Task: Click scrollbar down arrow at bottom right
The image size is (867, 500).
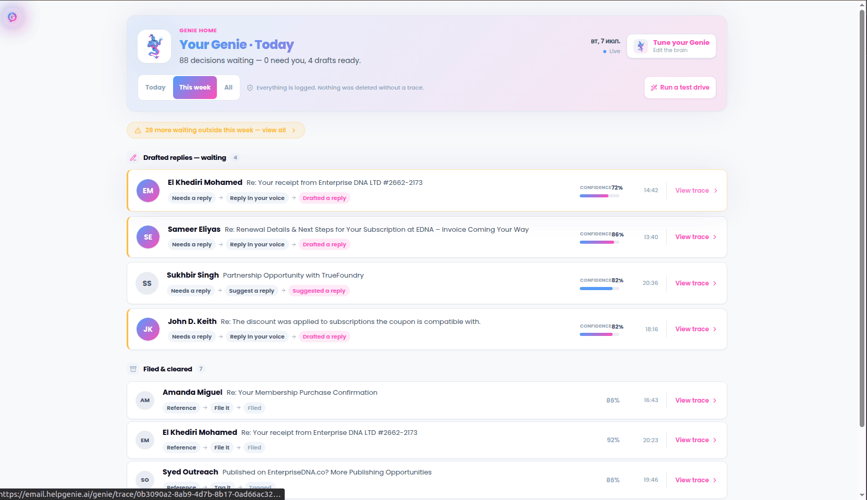Action: 863,495
